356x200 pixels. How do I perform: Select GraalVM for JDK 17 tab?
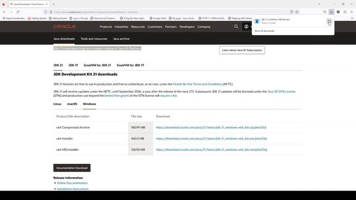[130, 66]
